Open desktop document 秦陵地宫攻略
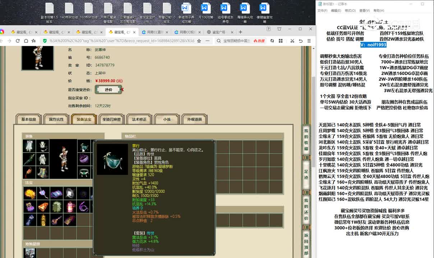The width and height of the screenshot is (434, 258). [264, 13]
